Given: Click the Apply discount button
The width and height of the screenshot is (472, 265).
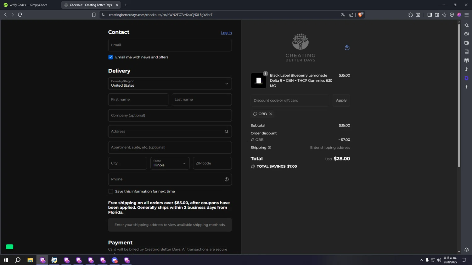Looking at the screenshot, I should point(341,100).
